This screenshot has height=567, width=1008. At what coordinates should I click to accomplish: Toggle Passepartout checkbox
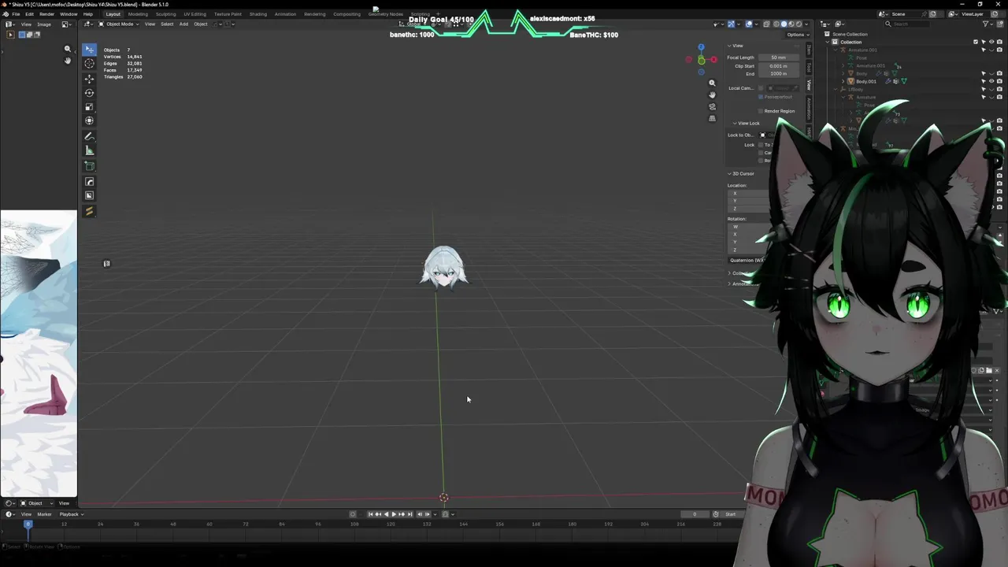762,97
